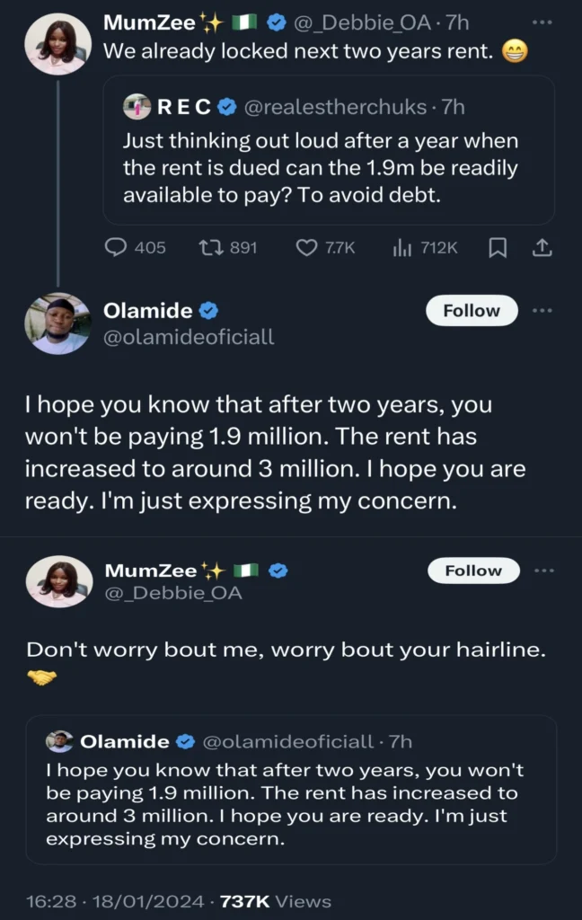Follow Olamide
This screenshot has height=920, width=582.
[x=471, y=310]
